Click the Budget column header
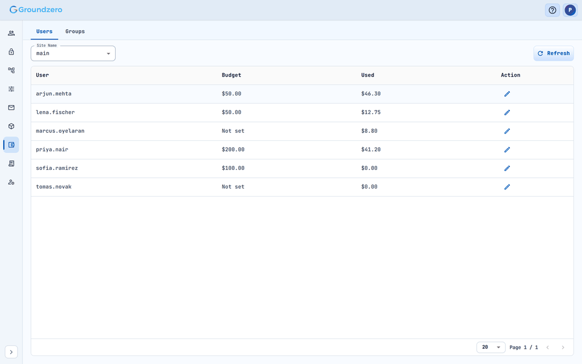 (231, 75)
